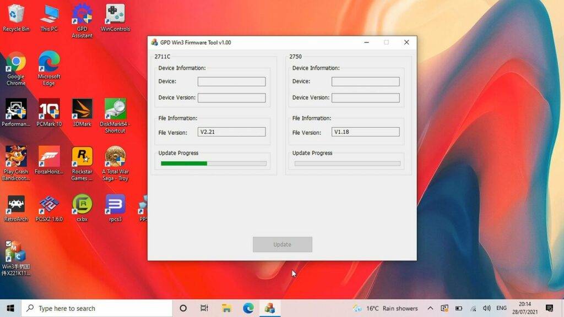Select the PCSX2 1.6.0 desktop shortcut

click(49, 207)
